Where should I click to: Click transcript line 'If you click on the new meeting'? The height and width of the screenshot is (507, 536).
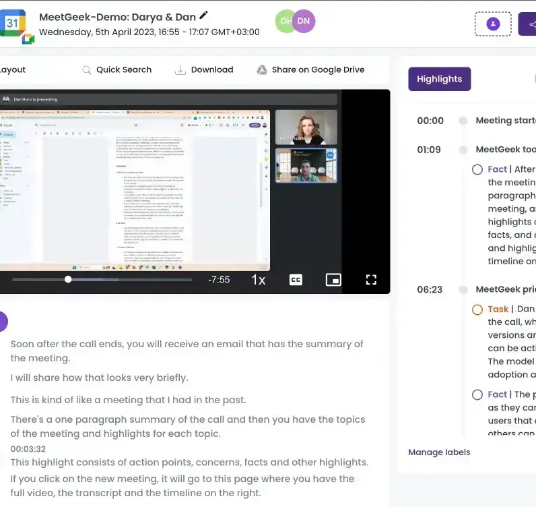coord(182,486)
